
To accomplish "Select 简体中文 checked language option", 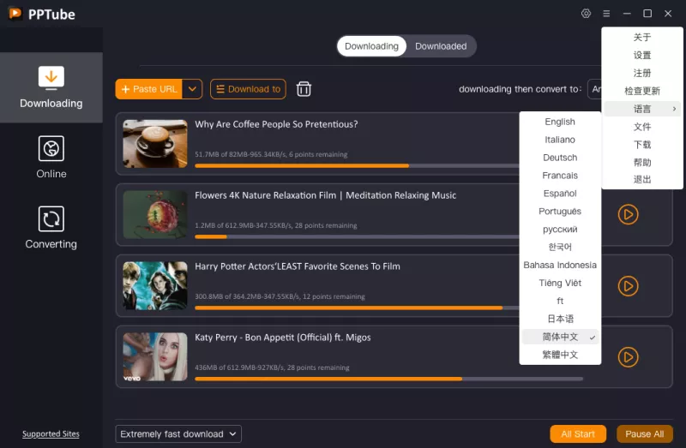I will [561, 337].
